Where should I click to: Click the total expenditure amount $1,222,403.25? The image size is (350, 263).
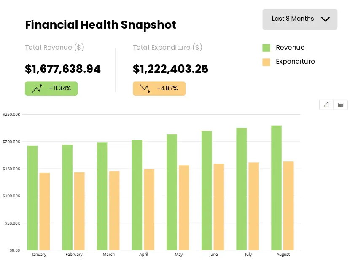[170, 69]
